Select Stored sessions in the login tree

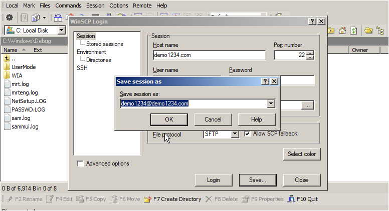[x=104, y=44]
